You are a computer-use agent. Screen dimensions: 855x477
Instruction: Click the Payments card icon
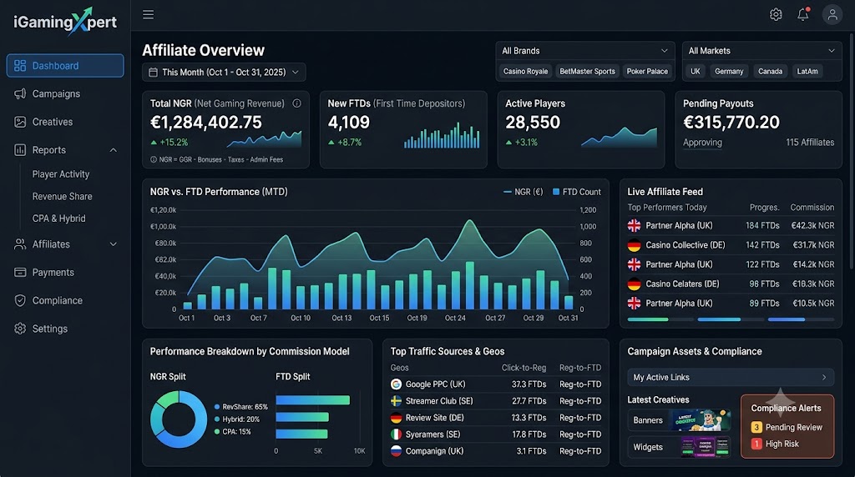click(20, 272)
